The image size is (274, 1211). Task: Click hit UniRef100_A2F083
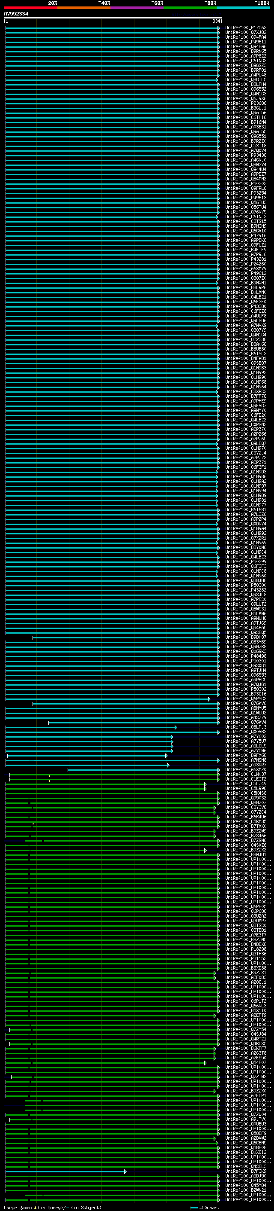pyautogui.click(x=246, y=978)
